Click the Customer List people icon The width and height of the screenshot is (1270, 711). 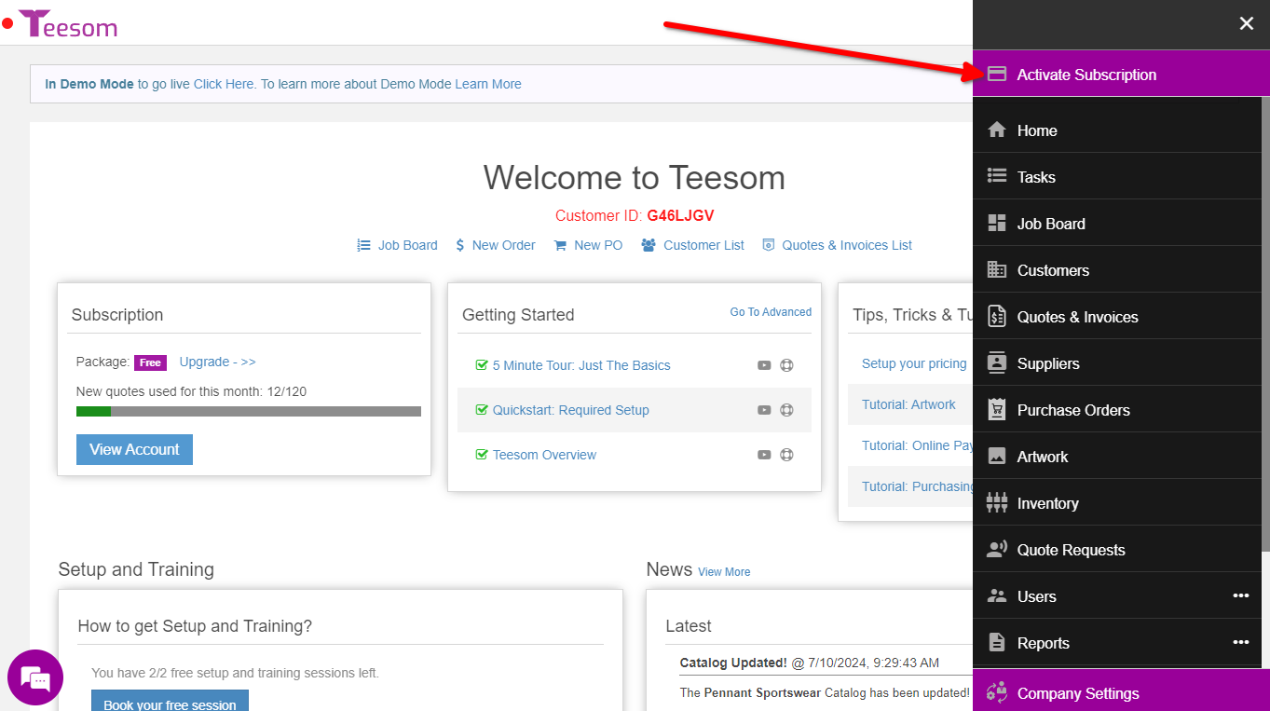coord(649,245)
